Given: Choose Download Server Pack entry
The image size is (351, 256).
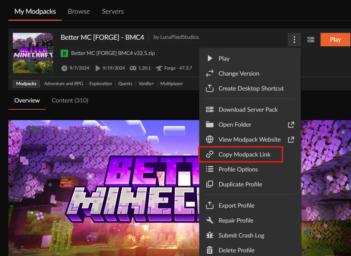Looking at the screenshot, I should 250,109.
